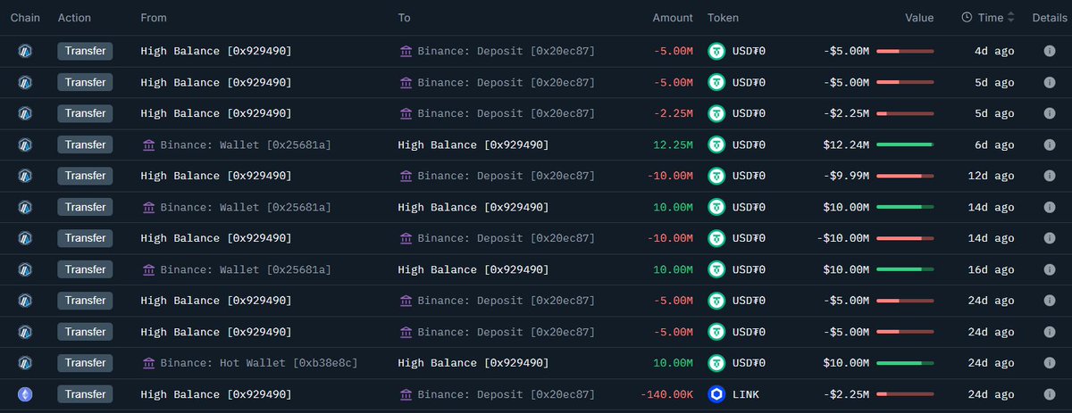Open details info icon for 4d ago transfer

(1050, 52)
